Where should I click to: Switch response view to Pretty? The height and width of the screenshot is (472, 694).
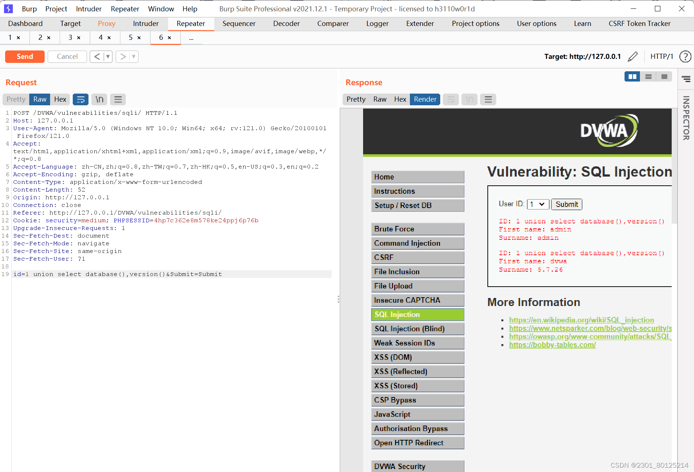356,99
